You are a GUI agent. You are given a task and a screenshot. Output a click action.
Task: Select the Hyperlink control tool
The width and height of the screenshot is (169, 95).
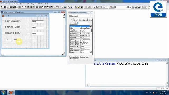65,7
